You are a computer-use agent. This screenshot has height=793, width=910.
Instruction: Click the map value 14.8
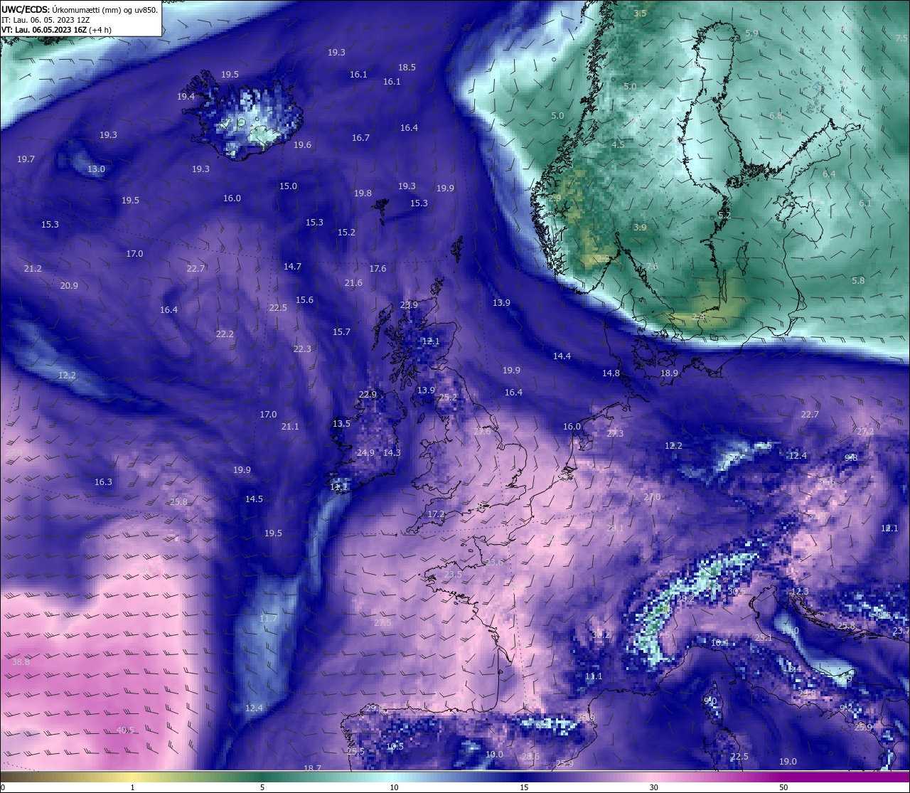click(x=611, y=373)
